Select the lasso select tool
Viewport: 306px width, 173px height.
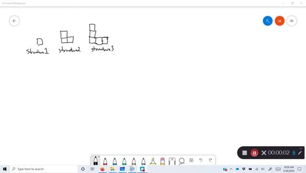(x=182, y=161)
